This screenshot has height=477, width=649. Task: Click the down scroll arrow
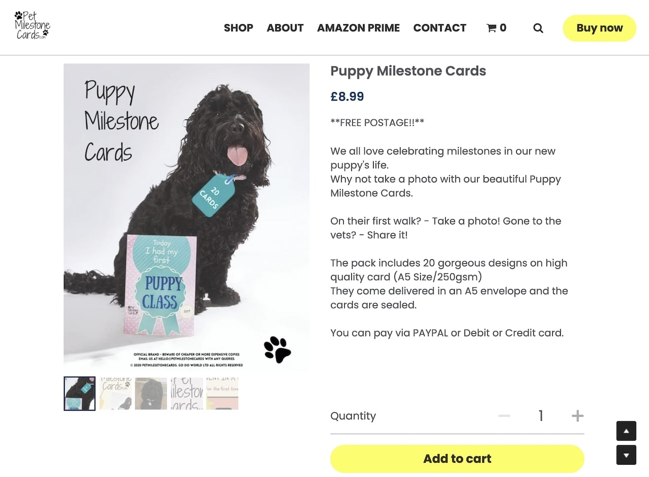click(626, 455)
